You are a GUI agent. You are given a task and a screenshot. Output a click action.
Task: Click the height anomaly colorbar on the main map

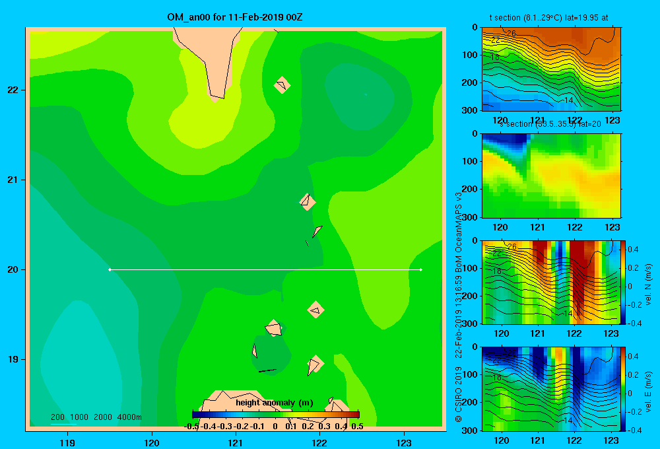click(275, 415)
